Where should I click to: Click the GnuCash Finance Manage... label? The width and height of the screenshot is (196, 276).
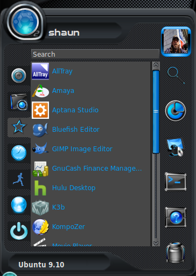(97, 169)
